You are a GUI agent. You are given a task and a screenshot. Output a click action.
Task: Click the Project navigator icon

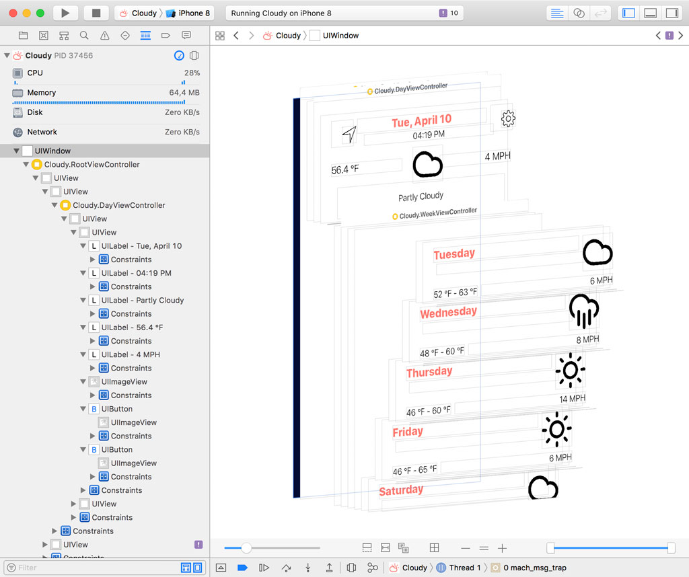[x=24, y=35]
